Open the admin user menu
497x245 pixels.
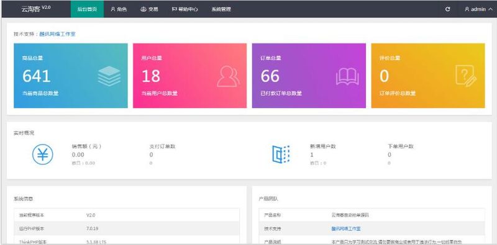478,9
